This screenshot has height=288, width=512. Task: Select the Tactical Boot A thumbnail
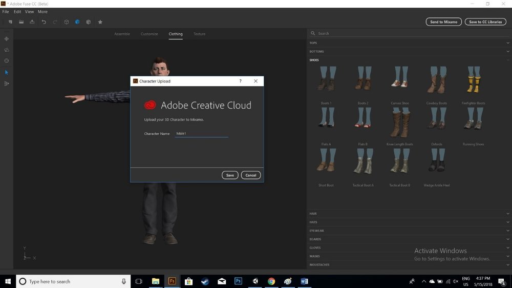coord(363,161)
